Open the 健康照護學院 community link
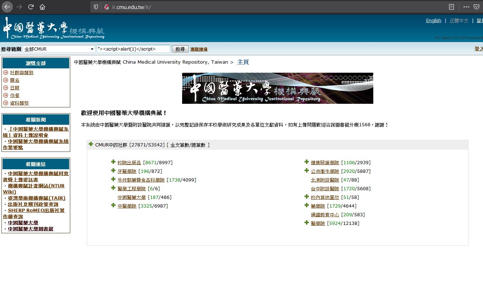Viewport: 483px width, 298px height. 325,163
